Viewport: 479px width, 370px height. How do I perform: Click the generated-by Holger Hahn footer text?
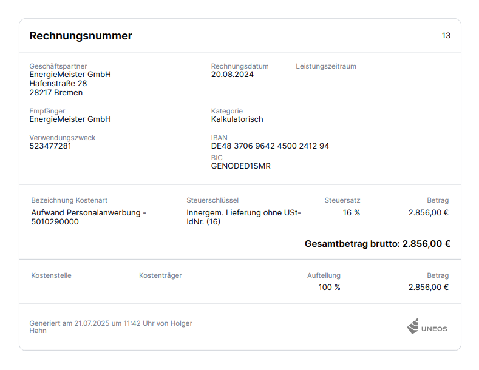(110, 327)
